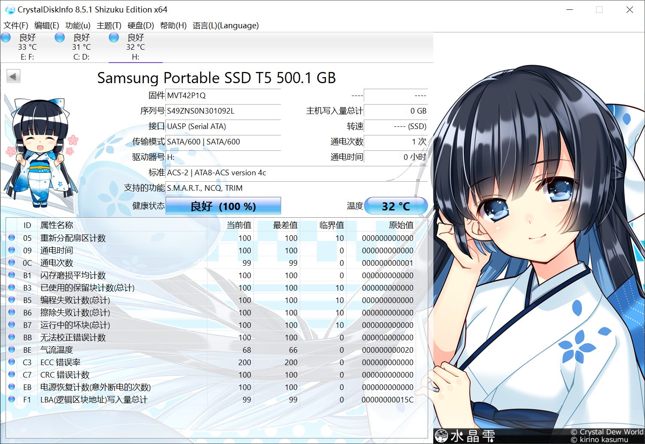
Task: Click the blue indicator beside ECC 错误率
Action: (x=12, y=362)
